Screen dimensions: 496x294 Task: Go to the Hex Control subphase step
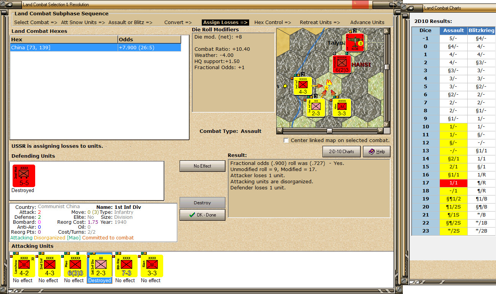272,23
